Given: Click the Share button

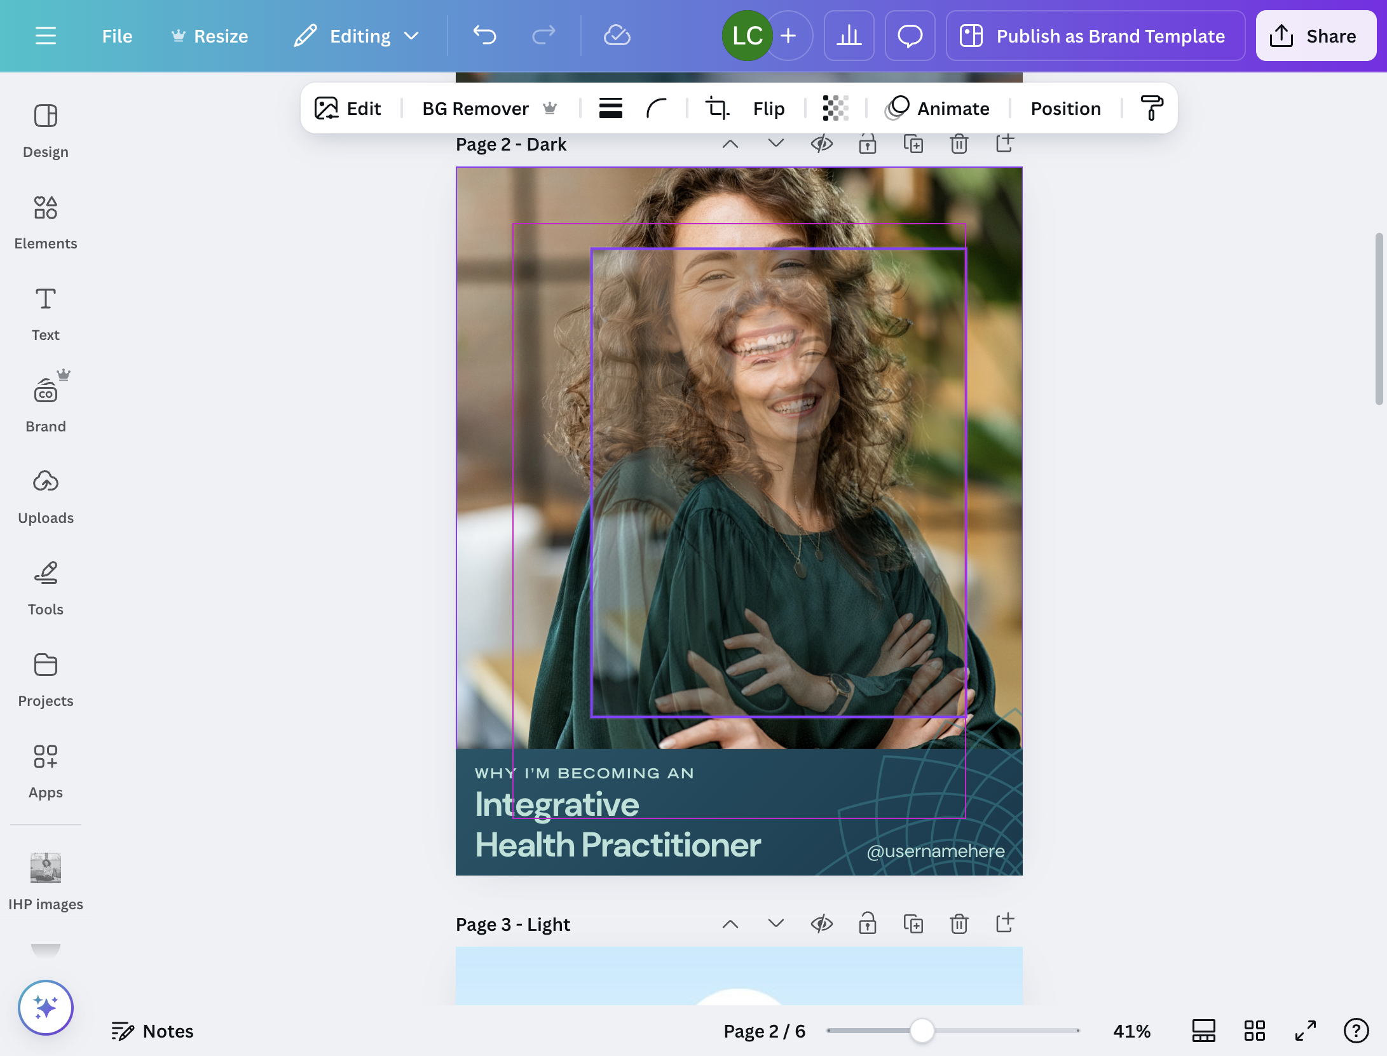Looking at the screenshot, I should (x=1316, y=36).
